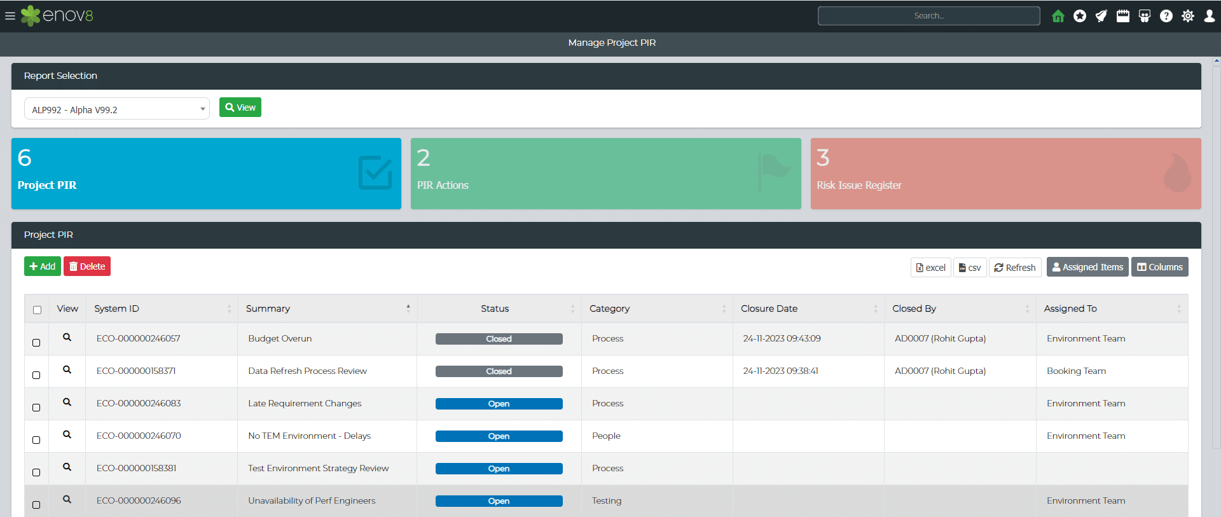Open the settings gear icon
This screenshot has height=517, width=1221.
[x=1188, y=16]
